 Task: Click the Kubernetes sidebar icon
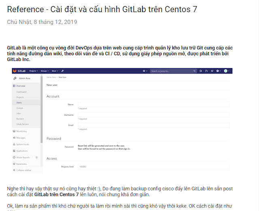pyautogui.click(x=14, y=164)
